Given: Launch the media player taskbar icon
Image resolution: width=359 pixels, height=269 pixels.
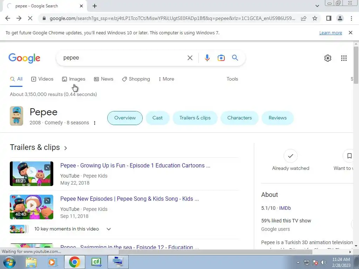Looking at the screenshot, I should point(52,262).
